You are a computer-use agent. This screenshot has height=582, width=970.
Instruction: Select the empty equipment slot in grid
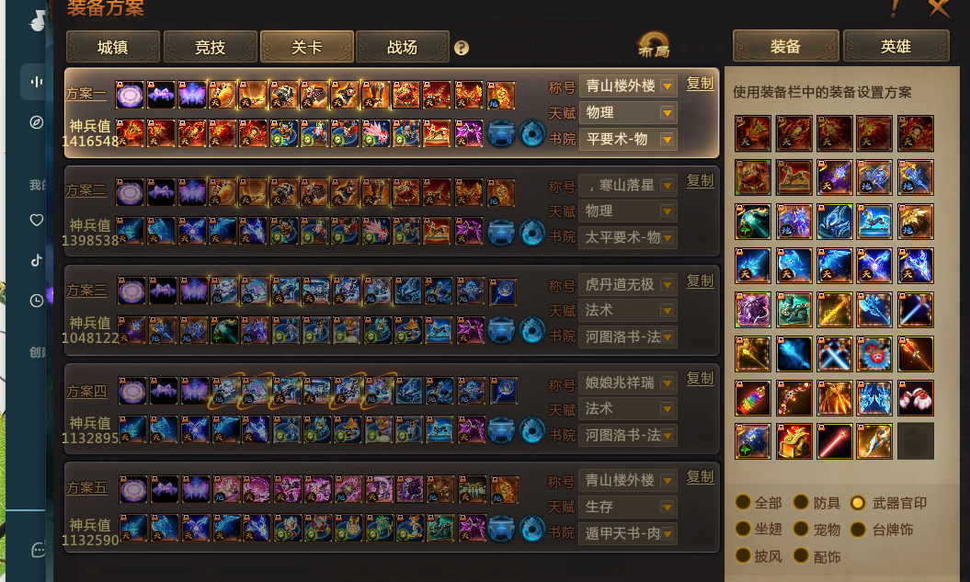[915, 441]
